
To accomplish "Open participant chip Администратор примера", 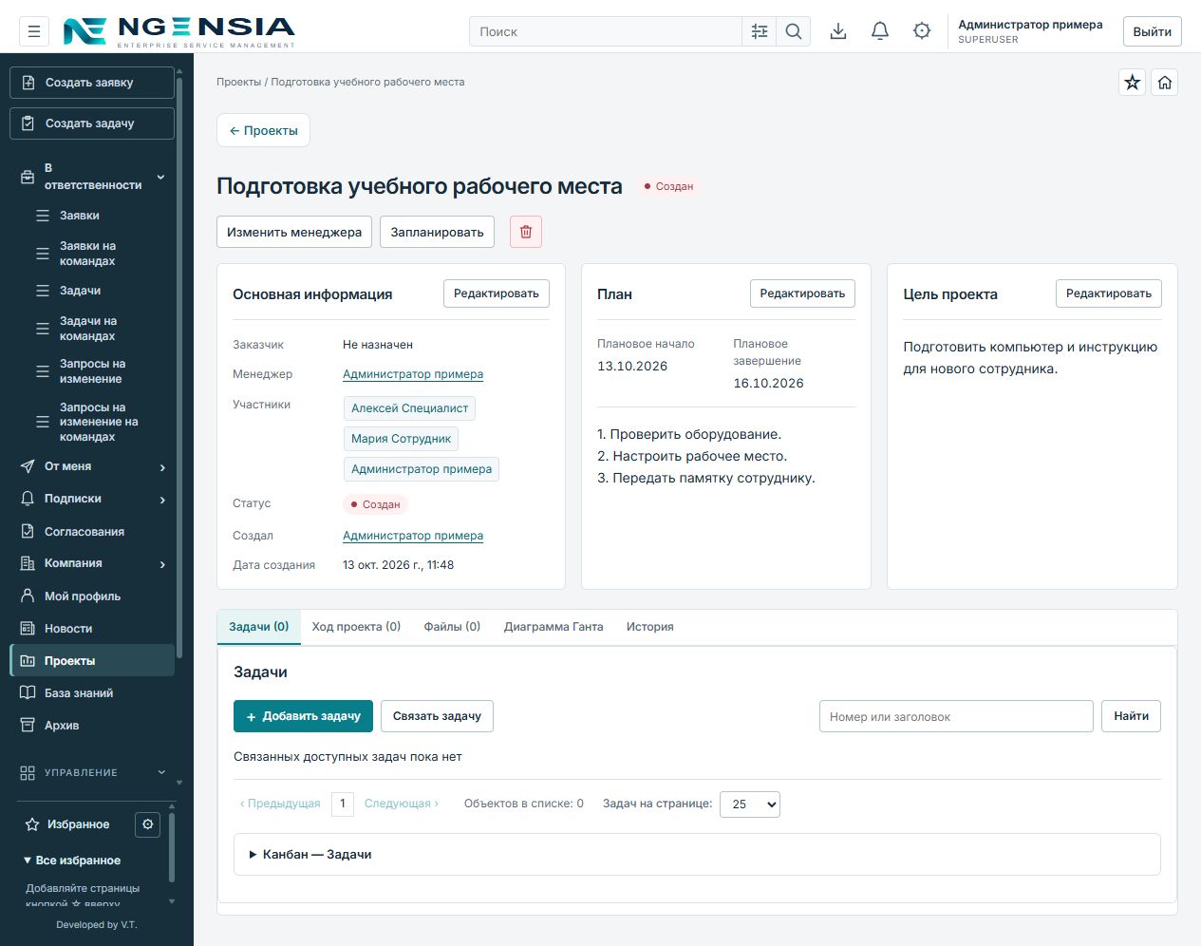I will tap(422, 469).
